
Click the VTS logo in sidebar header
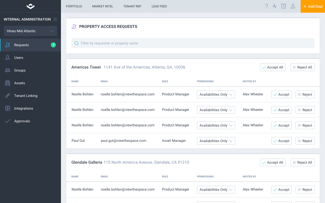pos(30,6)
